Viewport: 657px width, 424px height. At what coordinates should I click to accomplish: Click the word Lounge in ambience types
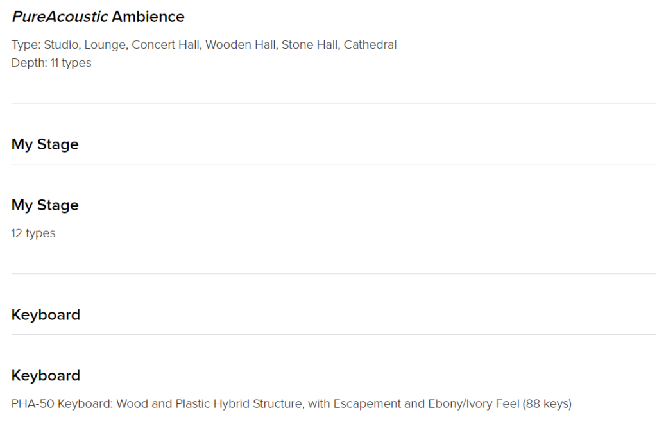[105, 45]
